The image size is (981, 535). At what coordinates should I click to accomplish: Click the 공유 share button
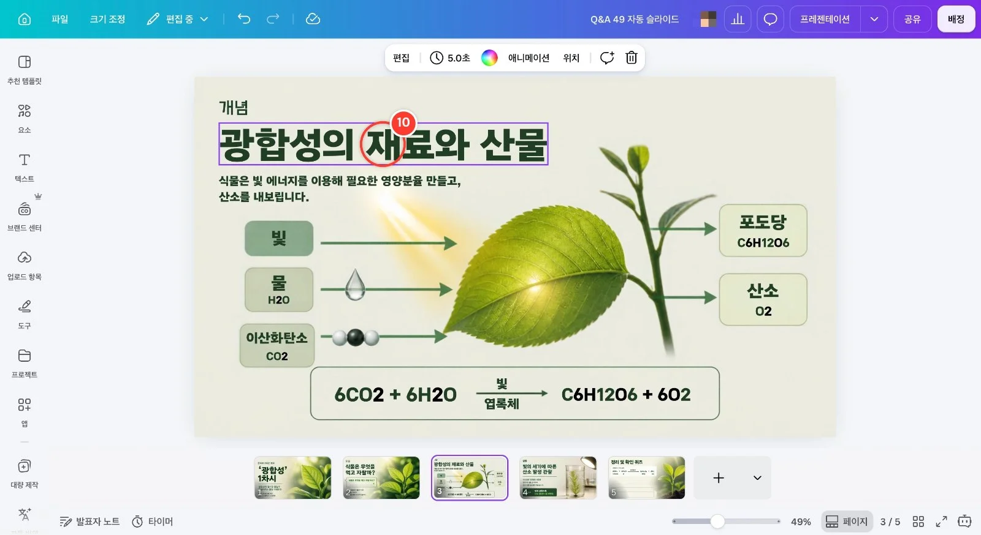[912, 19]
